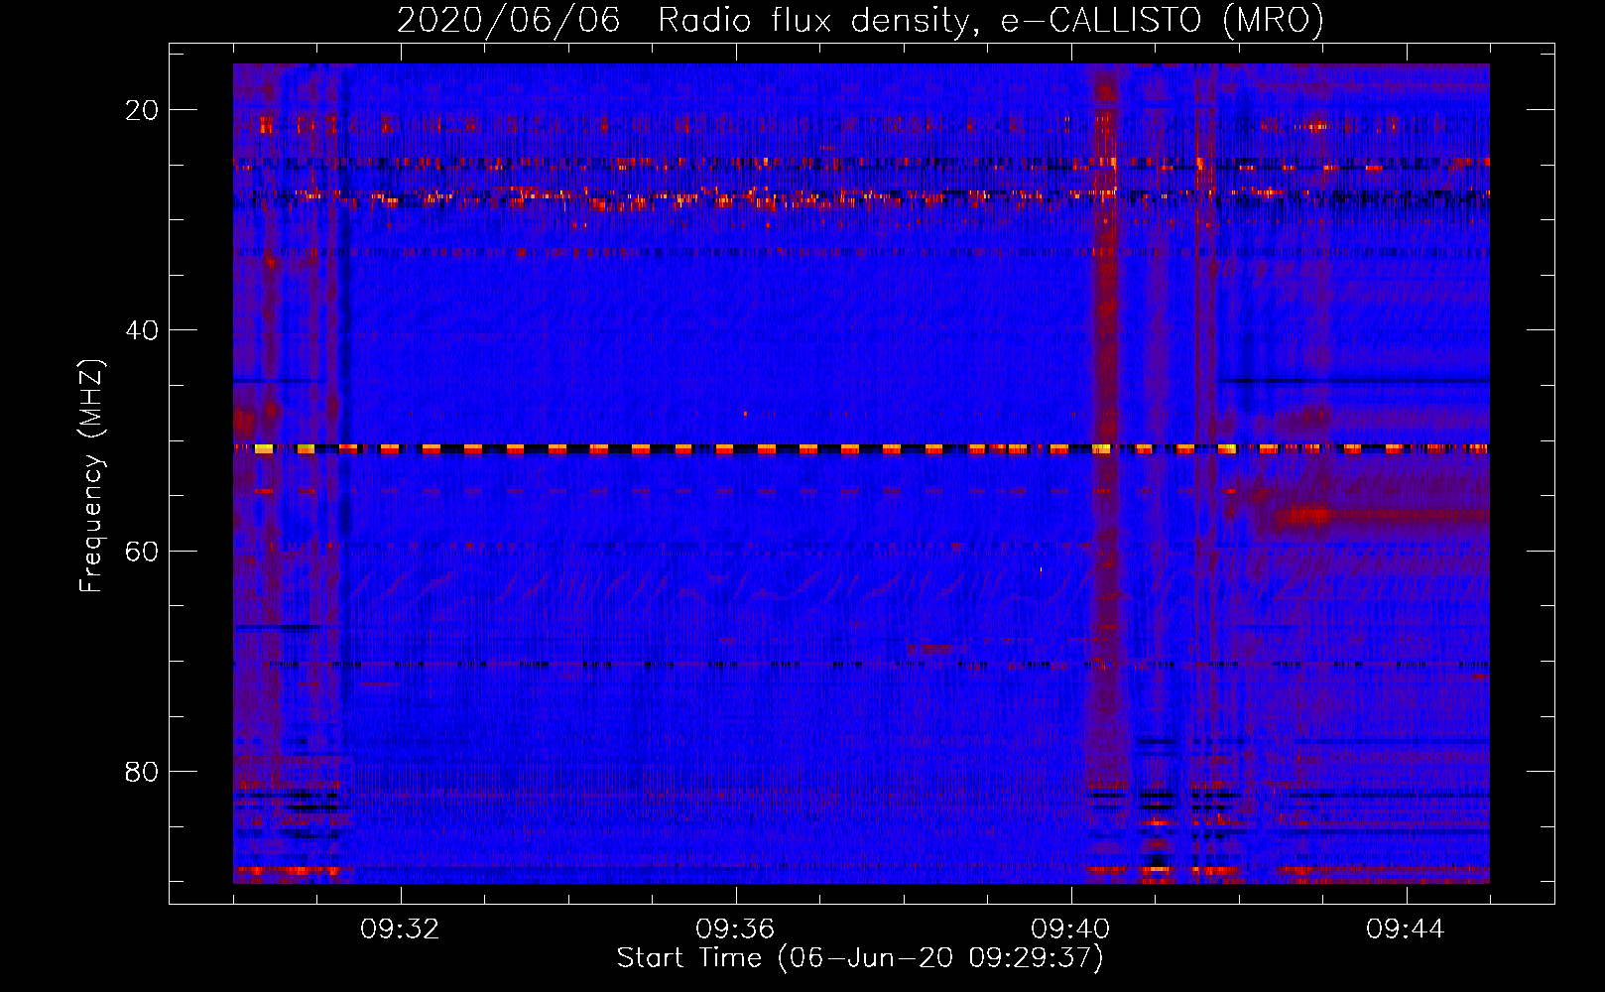The height and width of the screenshot is (992, 1605).
Task: Click the red horizontal streak near 57 MHz
Action: (x=1382, y=516)
